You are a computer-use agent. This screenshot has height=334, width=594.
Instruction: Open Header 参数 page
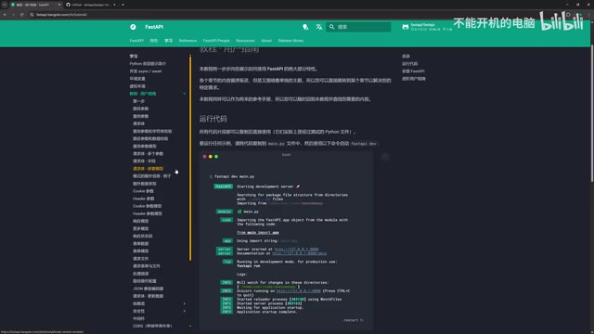tap(143, 199)
